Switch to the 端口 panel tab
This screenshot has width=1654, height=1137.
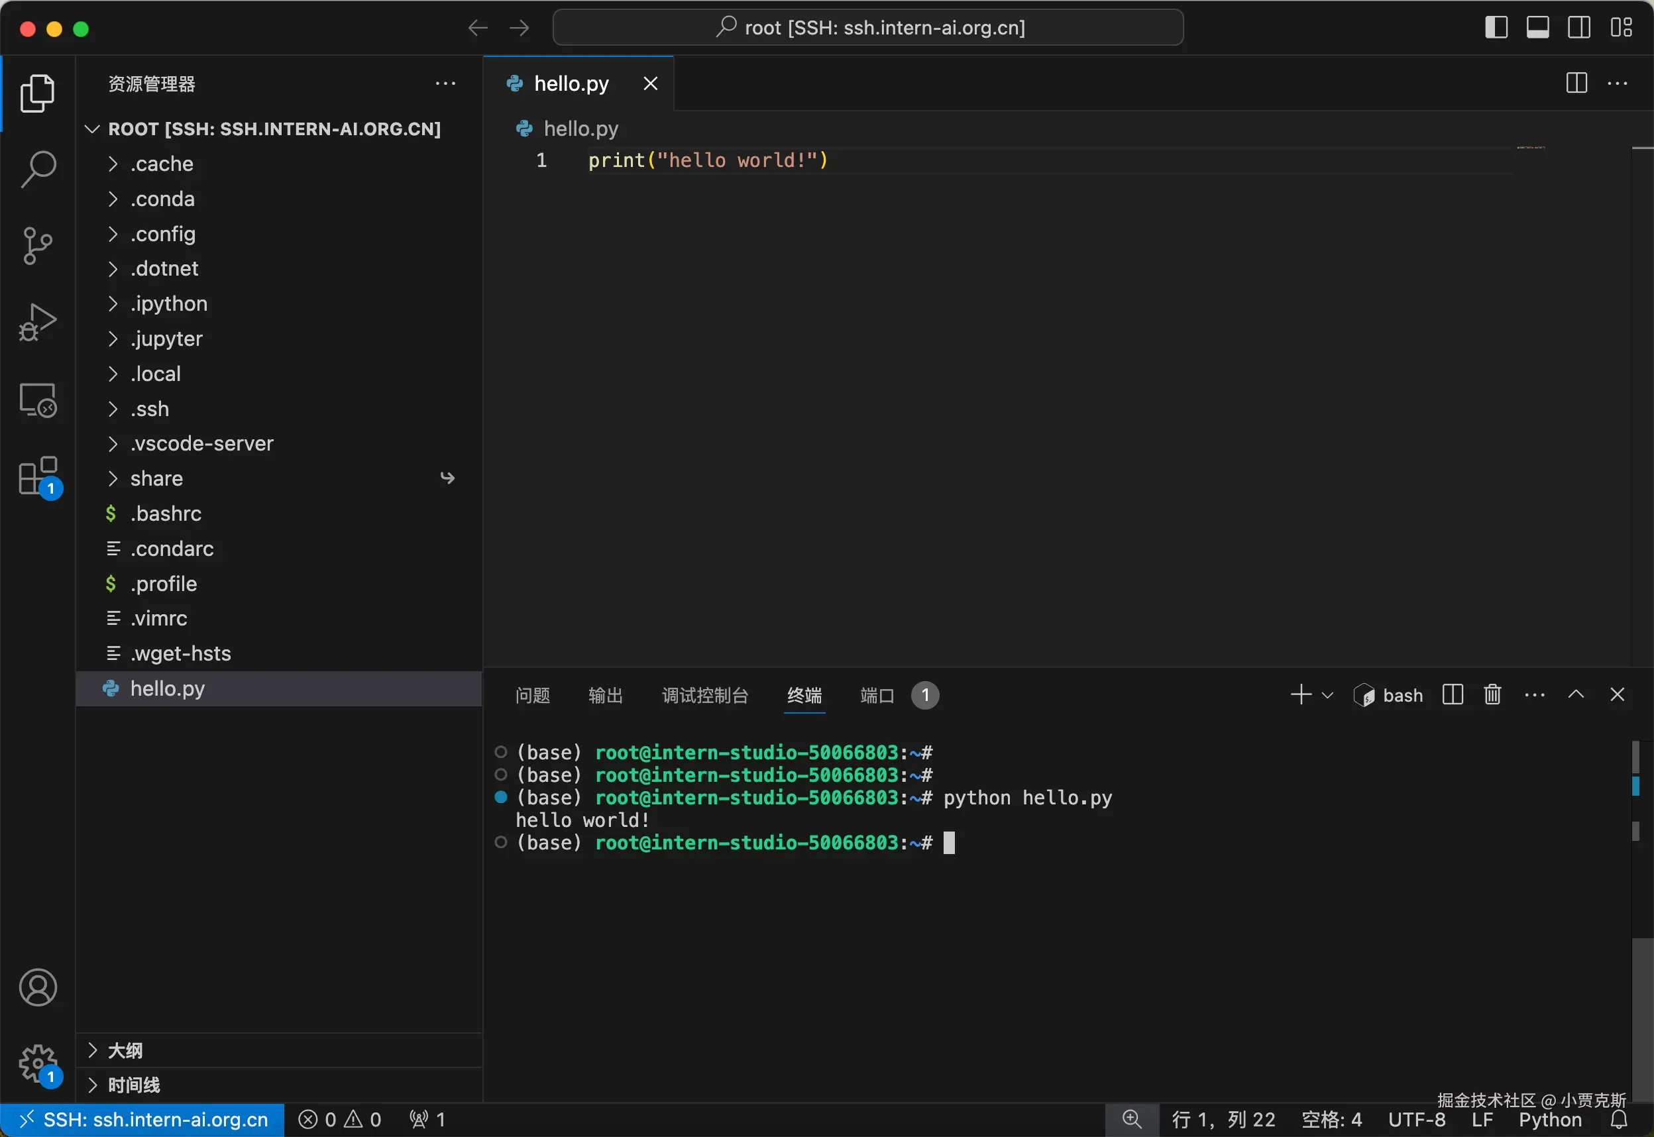(x=877, y=695)
